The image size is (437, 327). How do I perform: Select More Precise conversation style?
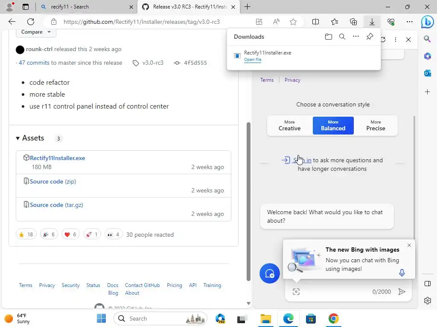(376, 126)
